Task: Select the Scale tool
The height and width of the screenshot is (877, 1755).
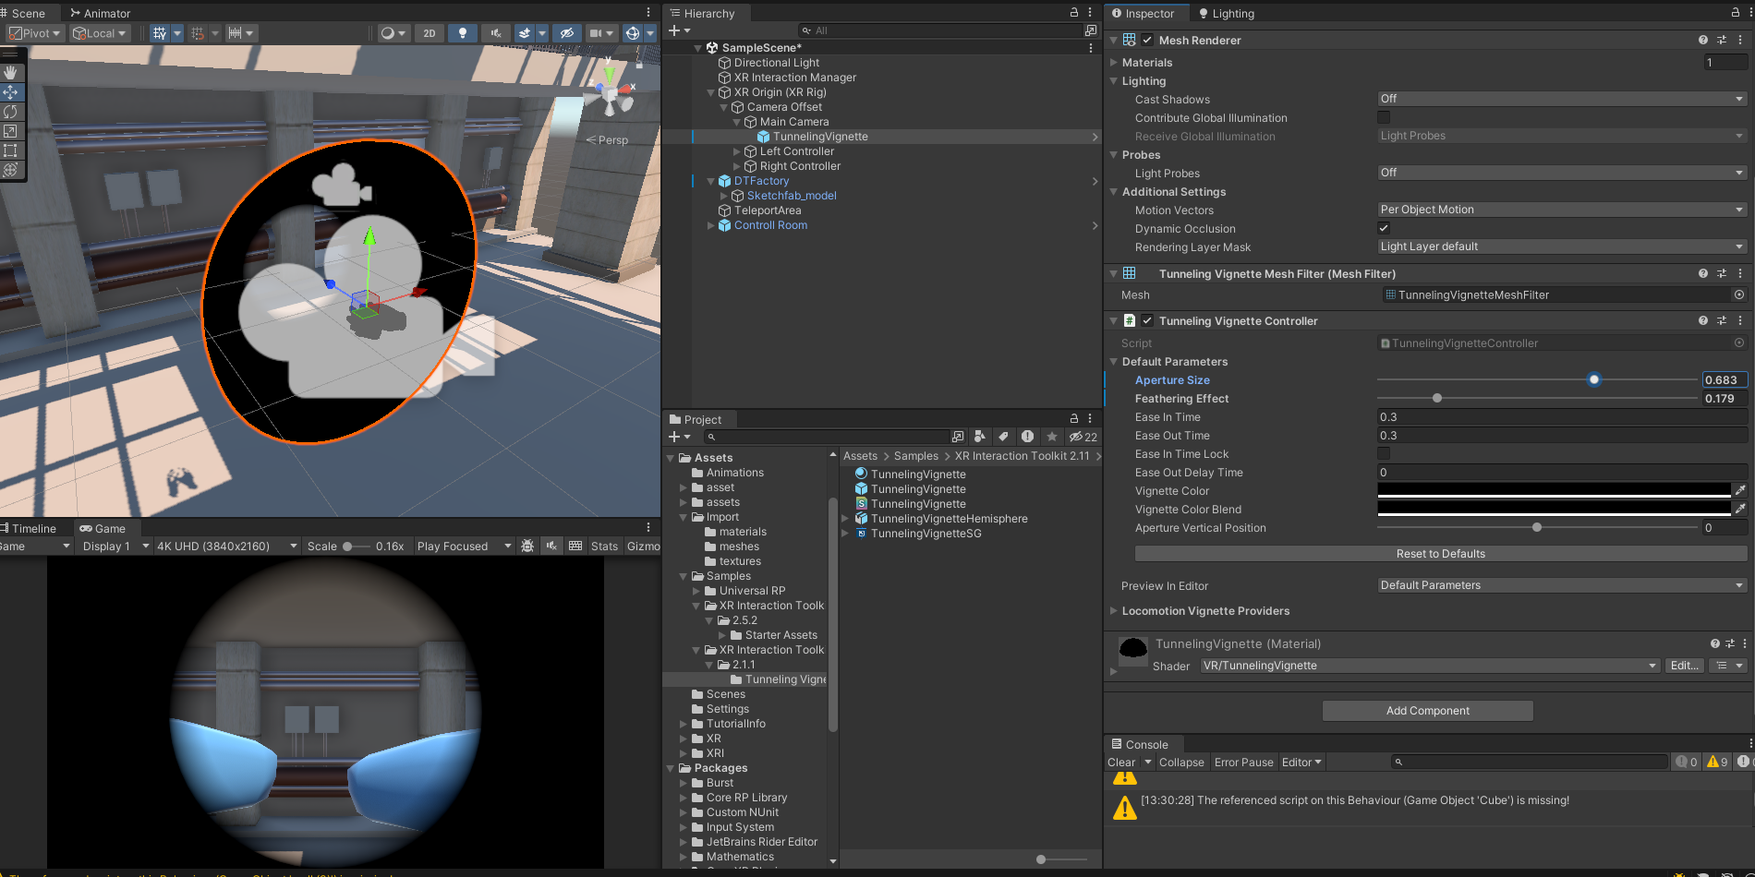Action: point(10,131)
